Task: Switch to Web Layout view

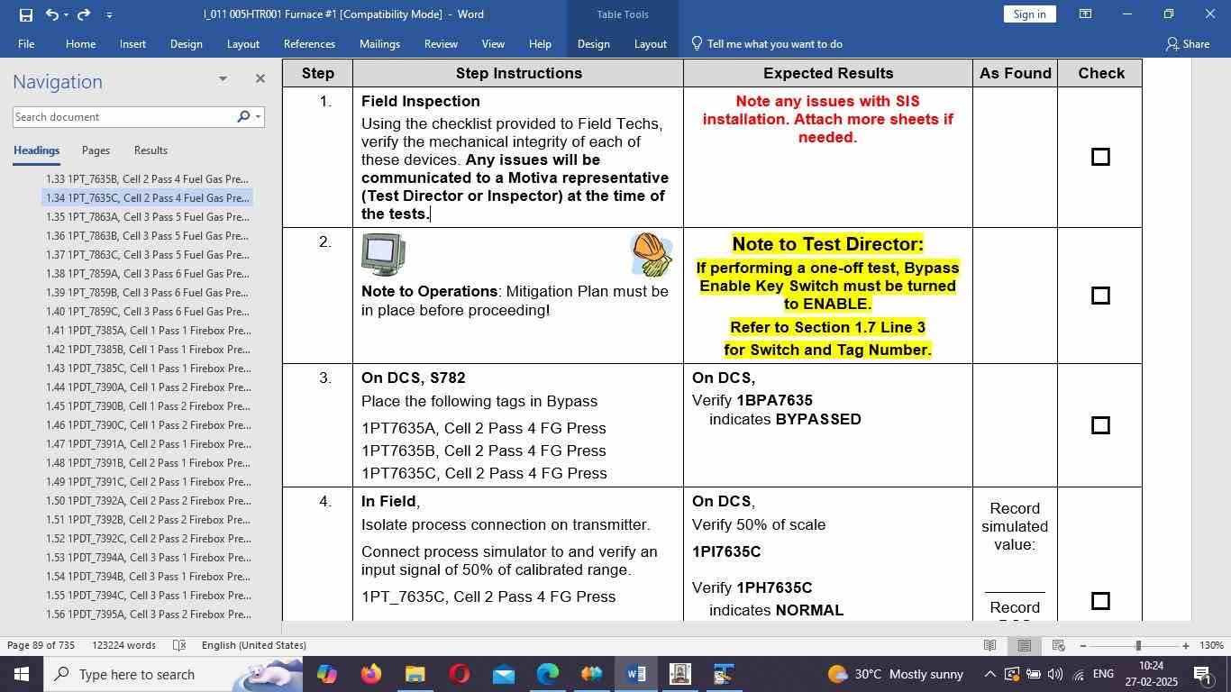Action: coord(1059,645)
